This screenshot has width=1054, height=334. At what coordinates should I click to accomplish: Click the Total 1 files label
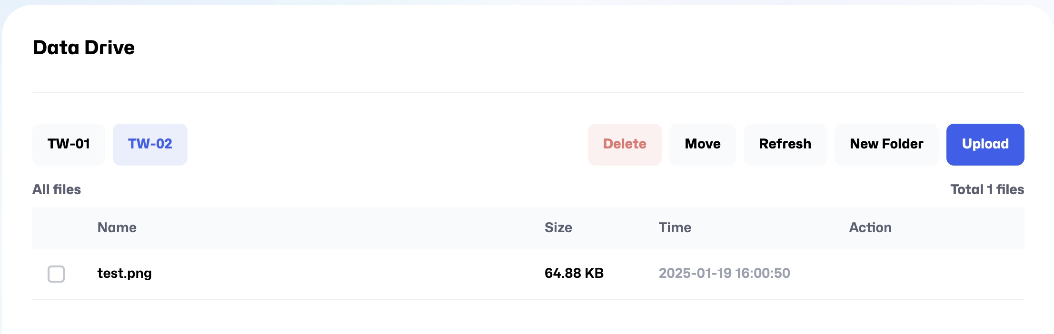point(987,189)
